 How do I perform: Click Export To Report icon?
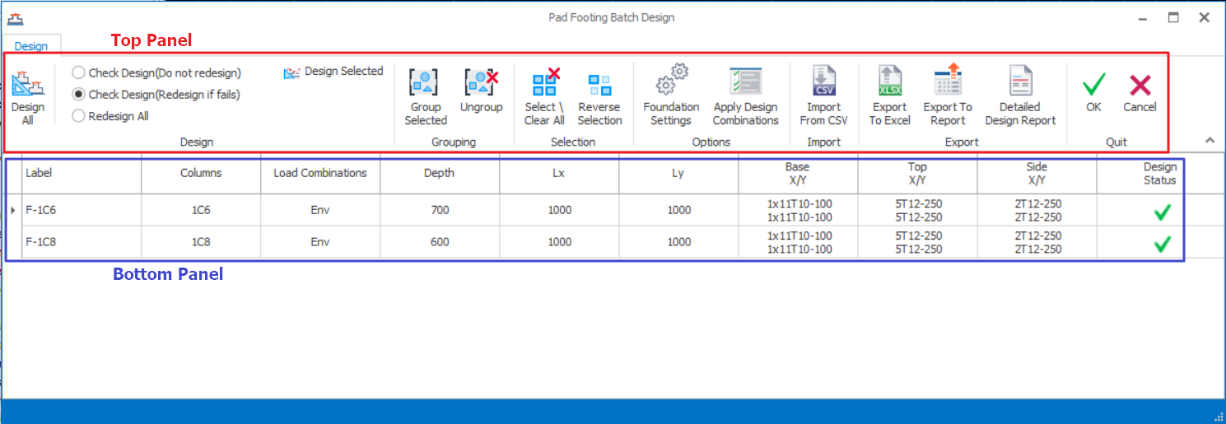click(x=948, y=82)
